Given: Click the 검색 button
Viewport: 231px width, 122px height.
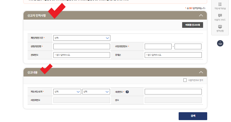Looking at the screenshot, I should tap(193, 116).
